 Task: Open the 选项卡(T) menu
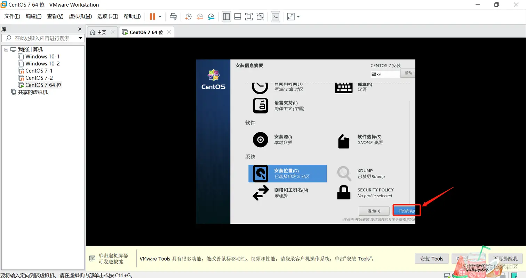108,16
